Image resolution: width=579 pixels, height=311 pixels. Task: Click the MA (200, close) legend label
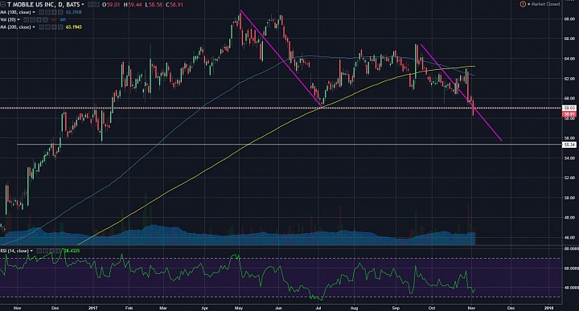pos(15,27)
